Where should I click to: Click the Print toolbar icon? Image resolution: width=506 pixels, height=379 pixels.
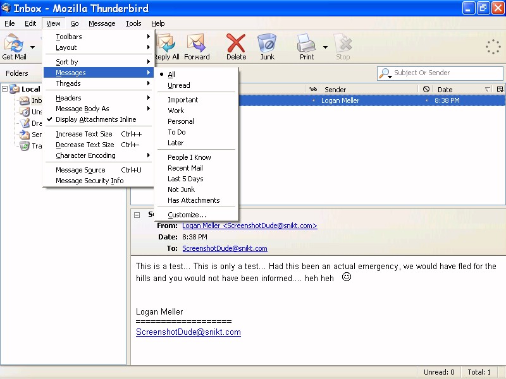point(306,43)
